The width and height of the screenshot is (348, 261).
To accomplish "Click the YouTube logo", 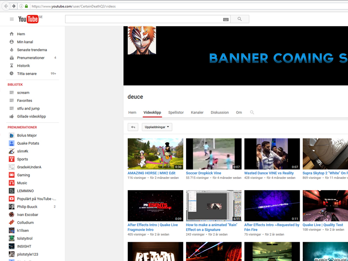I will [28, 19].
